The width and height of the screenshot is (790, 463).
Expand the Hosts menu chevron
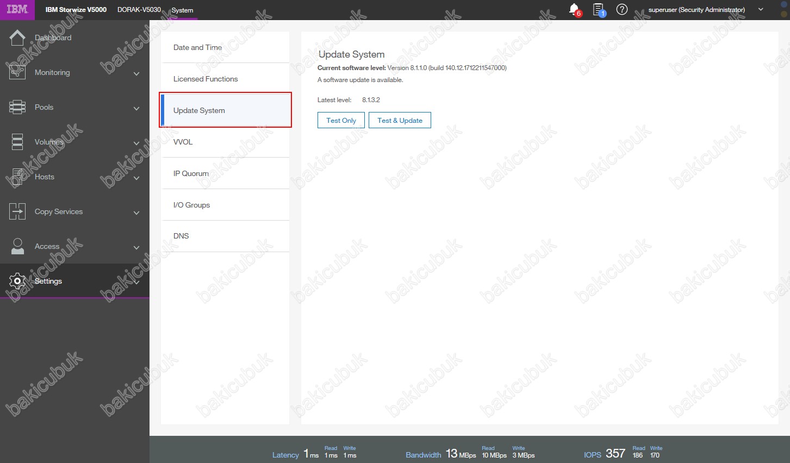(136, 178)
